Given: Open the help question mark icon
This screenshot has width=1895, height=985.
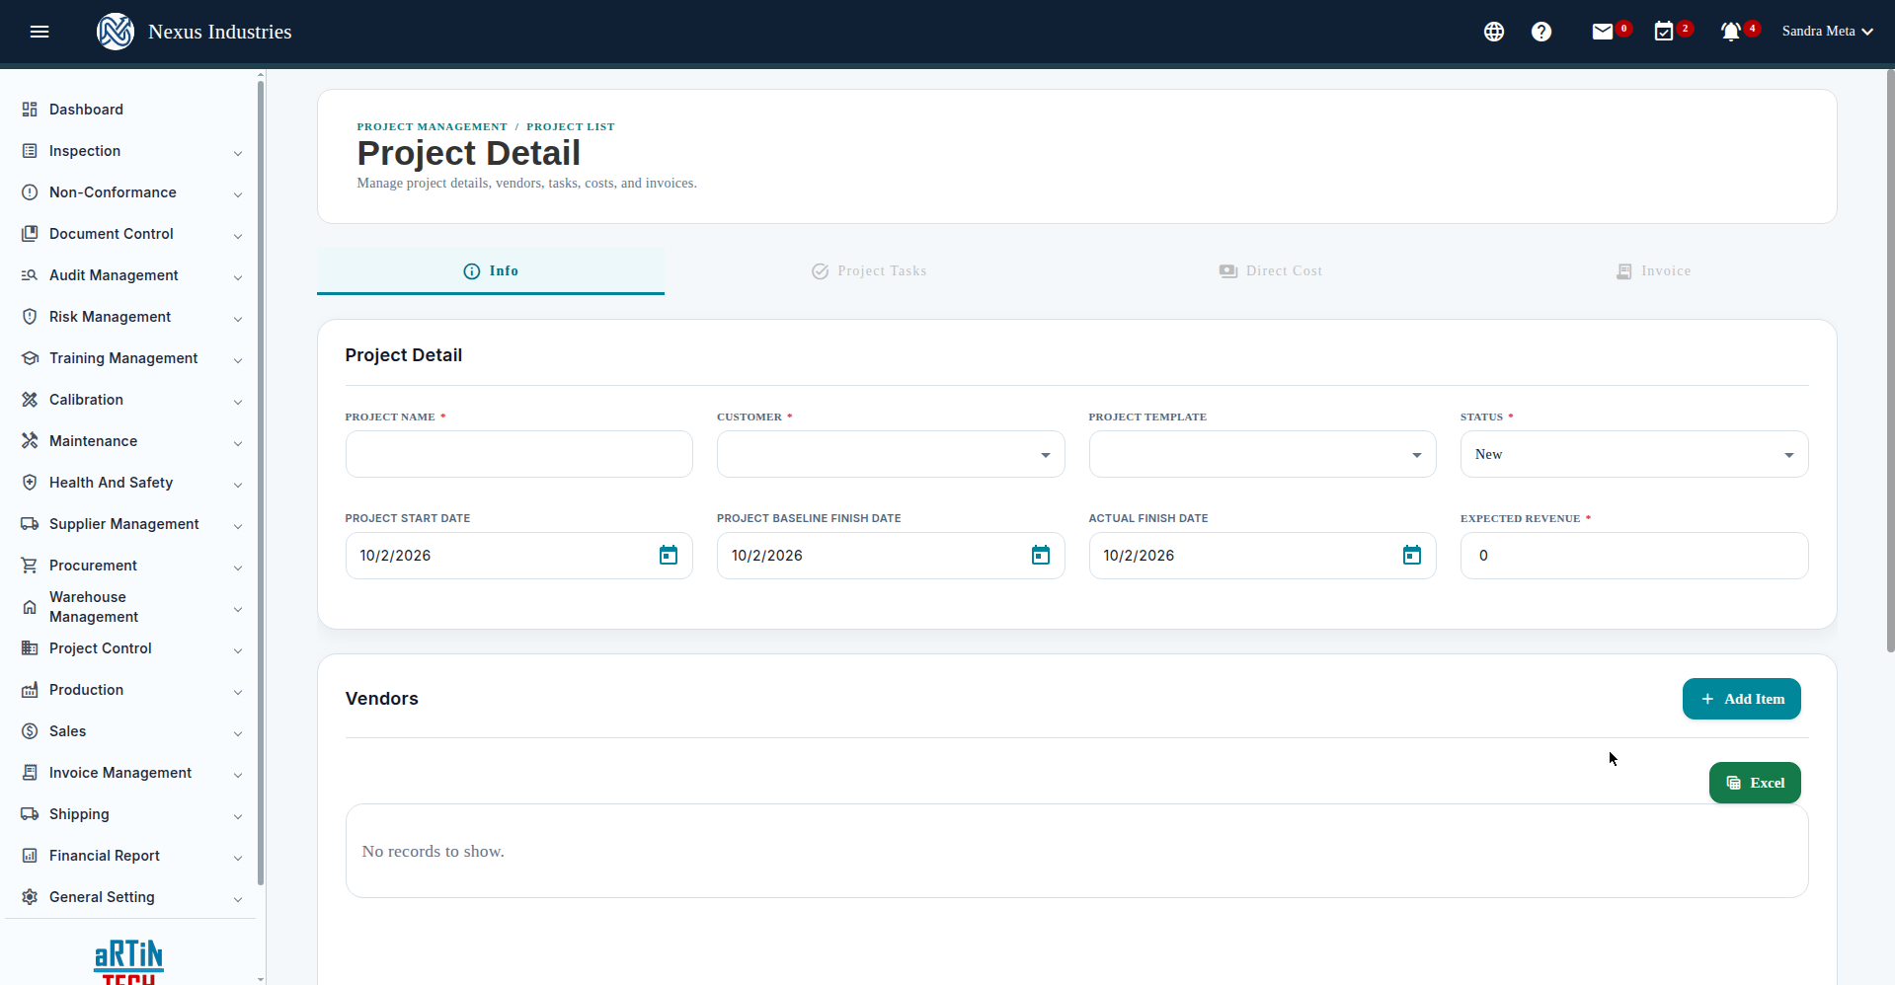Looking at the screenshot, I should (x=1541, y=32).
